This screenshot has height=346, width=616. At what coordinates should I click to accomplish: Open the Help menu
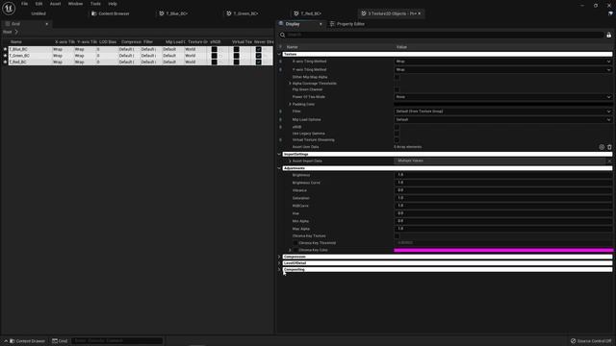(113, 4)
